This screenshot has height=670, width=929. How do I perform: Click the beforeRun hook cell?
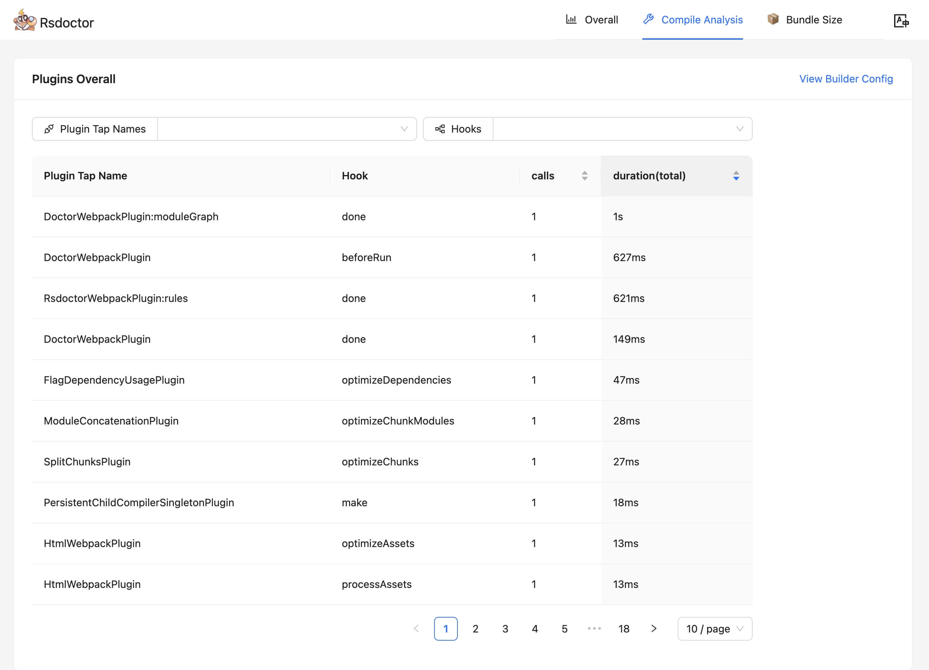[x=366, y=257]
